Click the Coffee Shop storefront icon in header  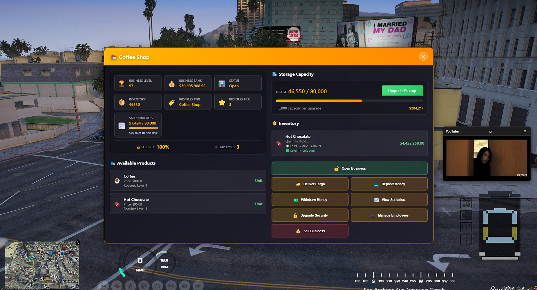click(x=113, y=57)
